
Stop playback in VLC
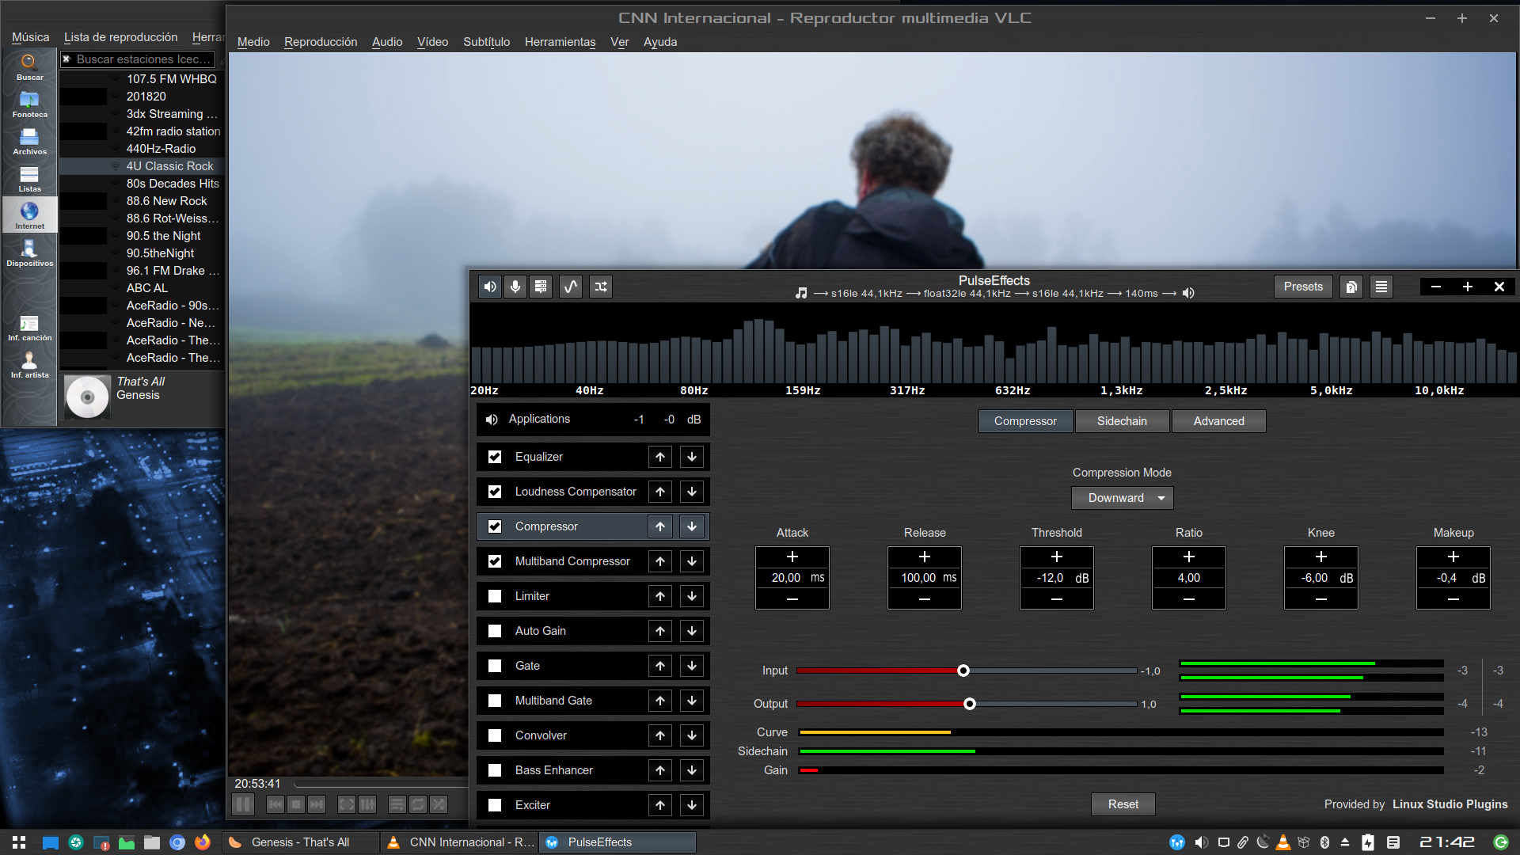point(296,804)
